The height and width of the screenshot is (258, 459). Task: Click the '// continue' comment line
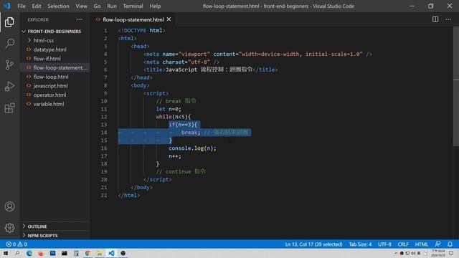coord(181,172)
